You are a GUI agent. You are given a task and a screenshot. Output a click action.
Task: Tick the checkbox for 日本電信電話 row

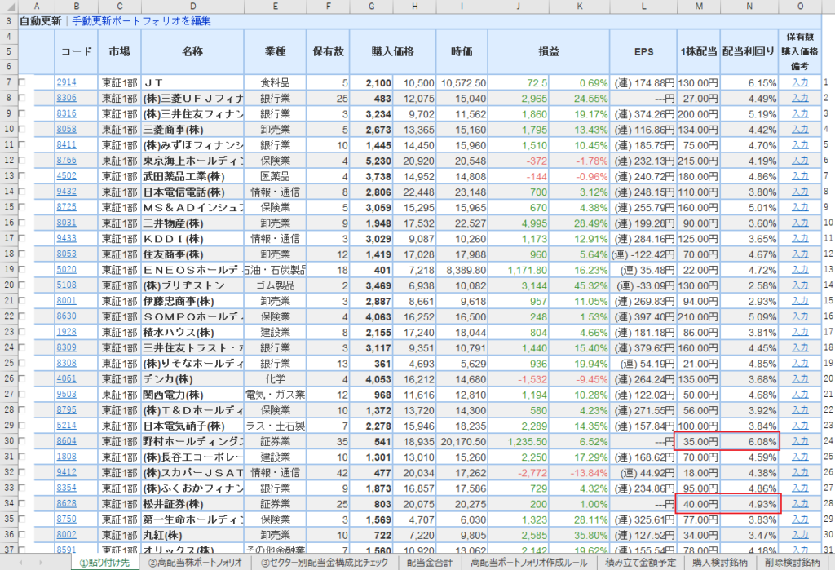[22, 192]
